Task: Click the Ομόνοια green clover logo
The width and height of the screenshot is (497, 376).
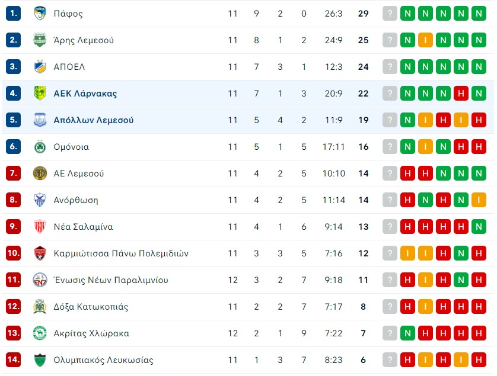Action: [40, 146]
